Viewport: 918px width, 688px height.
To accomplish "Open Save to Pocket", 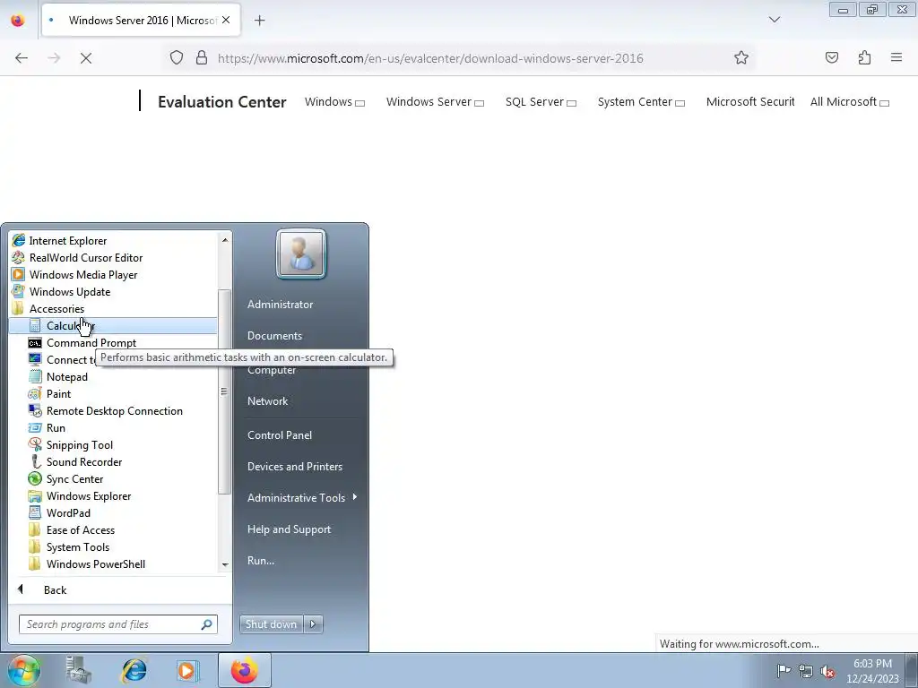I will [832, 57].
